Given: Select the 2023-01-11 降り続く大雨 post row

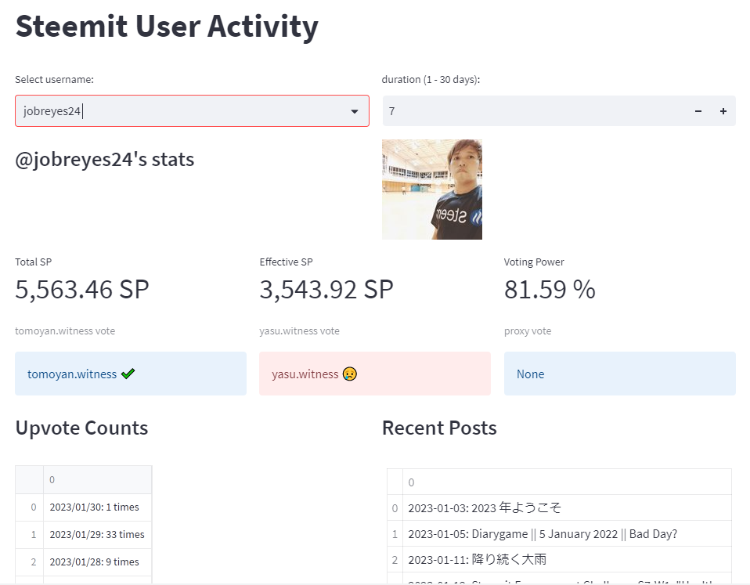Looking at the screenshot, I should tap(478, 559).
